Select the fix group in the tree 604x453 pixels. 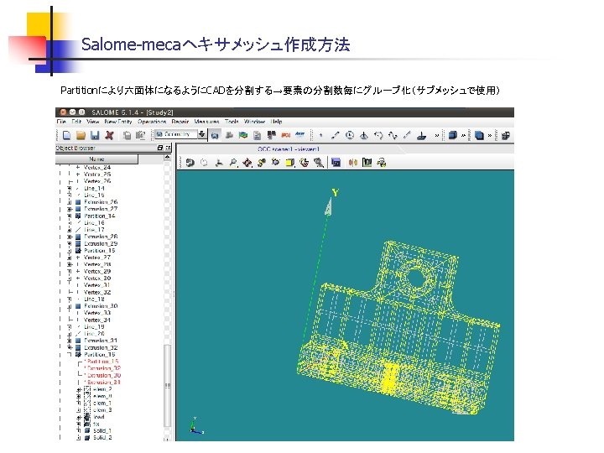click(x=96, y=424)
